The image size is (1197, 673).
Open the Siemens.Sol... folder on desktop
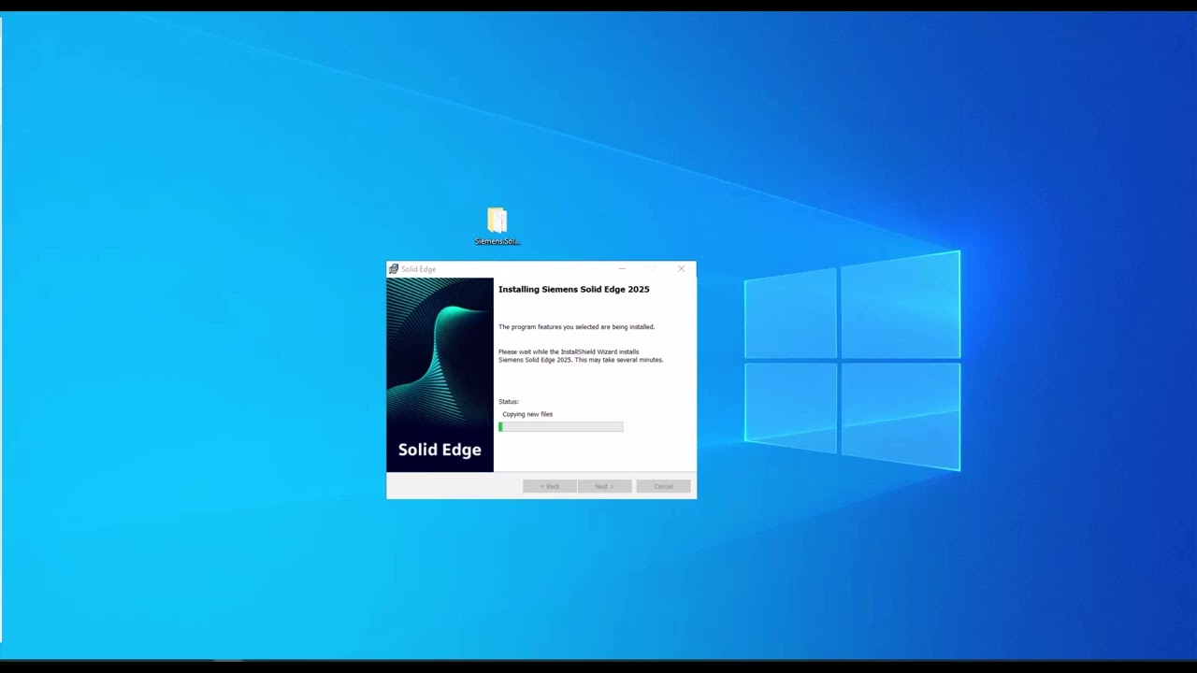tap(497, 226)
